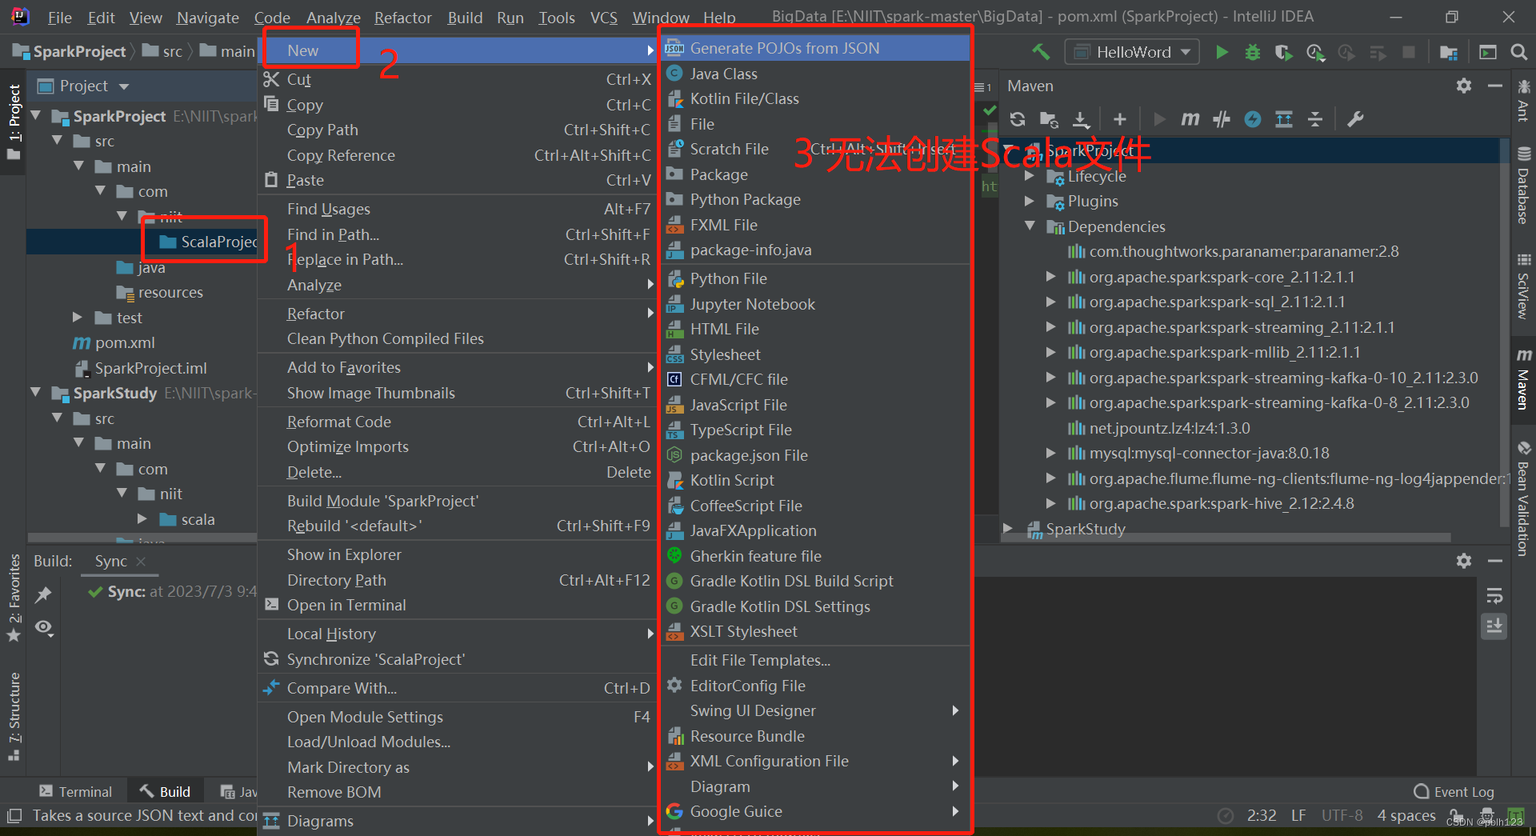Screen dimensions: 1536x836
Task: Collapse the Maven Dependencies node
Action: [x=1030, y=226]
